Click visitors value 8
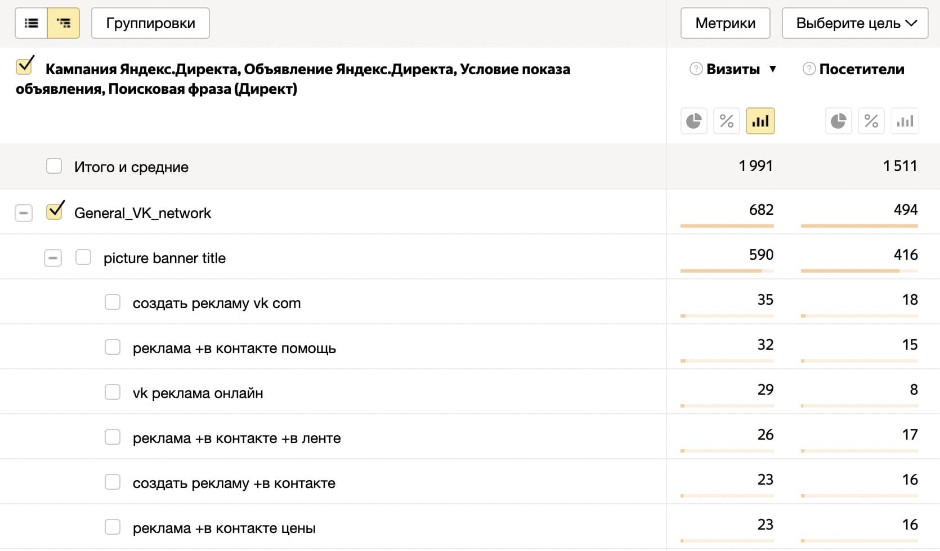The image size is (940, 551). [x=914, y=390]
